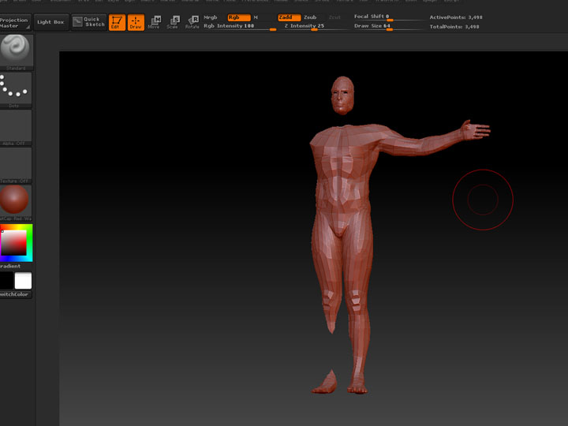Toggle the Rgb color mode

tap(237, 17)
